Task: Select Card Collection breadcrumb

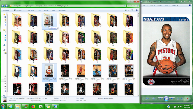Action: (x=49, y=6)
